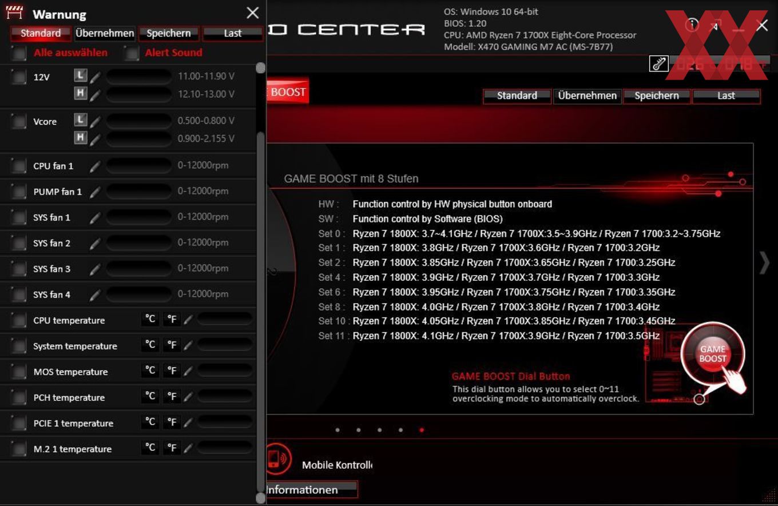Image resolution: width=778 pixels, height=506 pixels.
Task: Select °F for M.2 1 temperature
Action: coord(172,448)
